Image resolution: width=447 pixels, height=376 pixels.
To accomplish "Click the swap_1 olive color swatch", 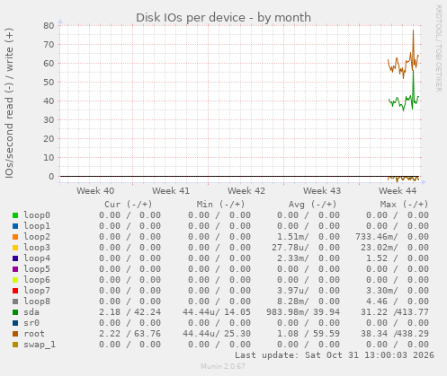I will click(x=15, y=345).
